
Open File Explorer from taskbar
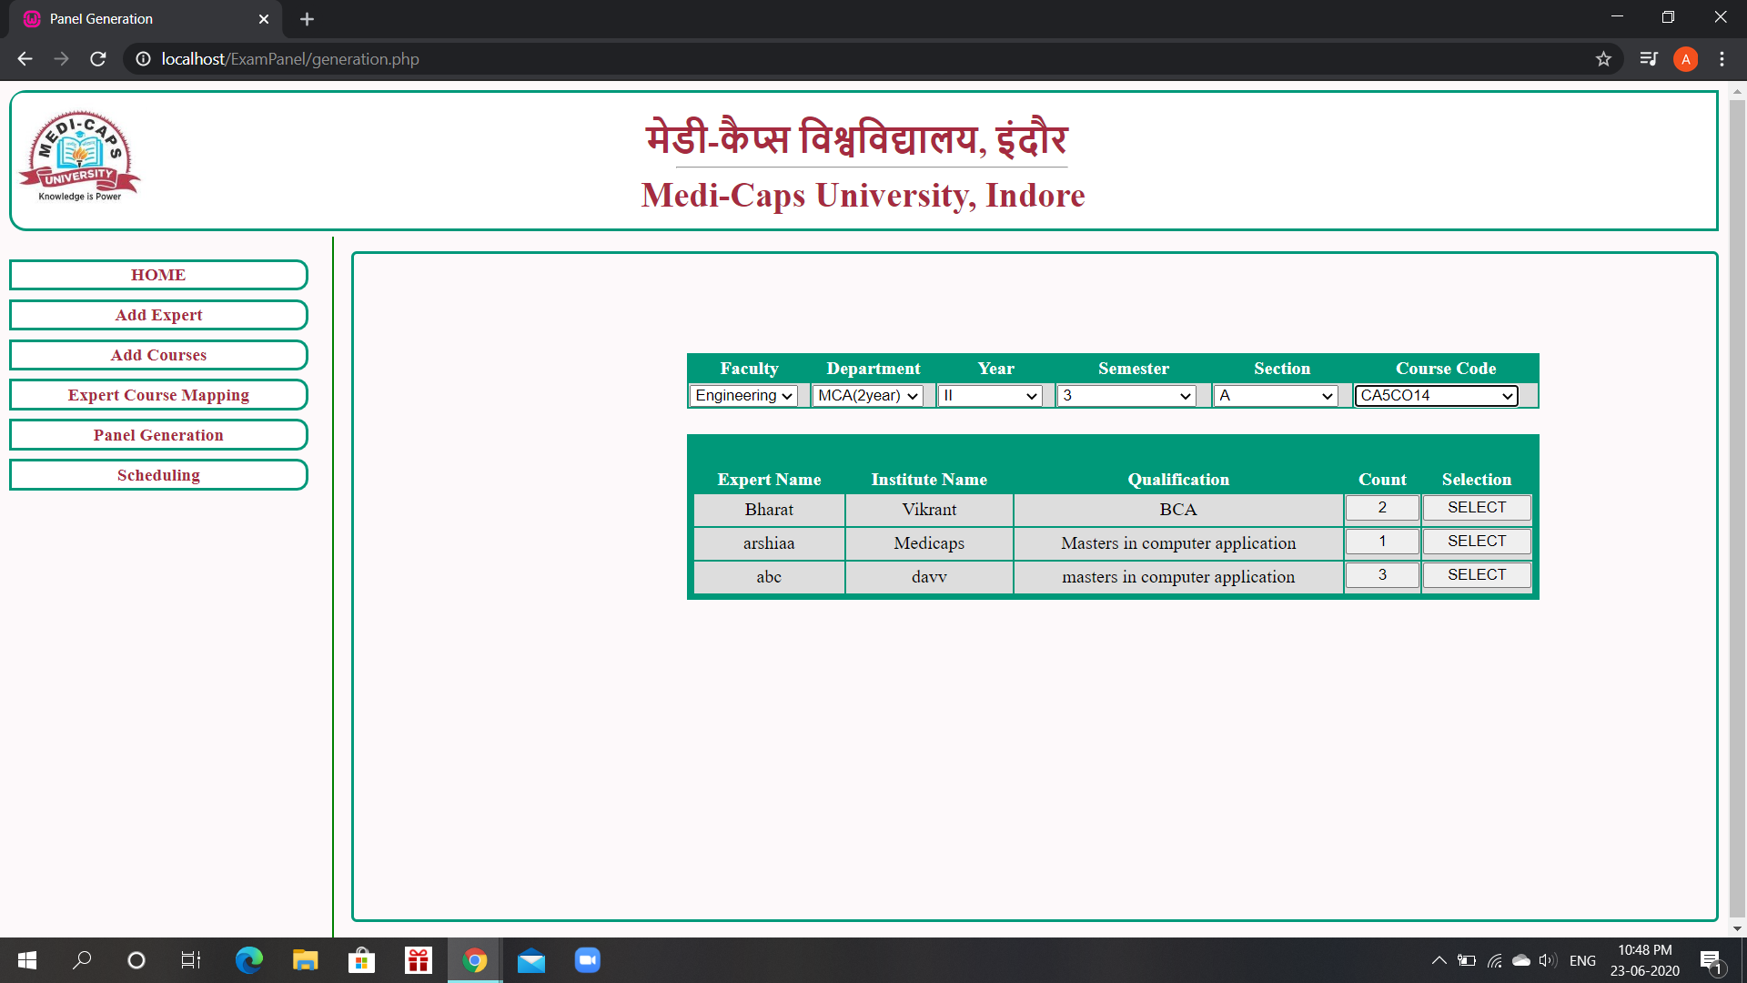305,960
